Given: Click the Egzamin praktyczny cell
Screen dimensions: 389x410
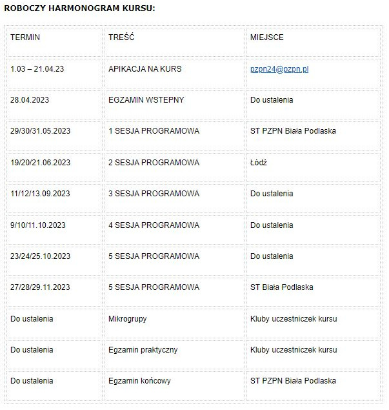Looking at the screenshot, I should (x=143, y=350).
